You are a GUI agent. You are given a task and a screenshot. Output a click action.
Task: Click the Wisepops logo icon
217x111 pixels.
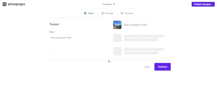[5, 4]
